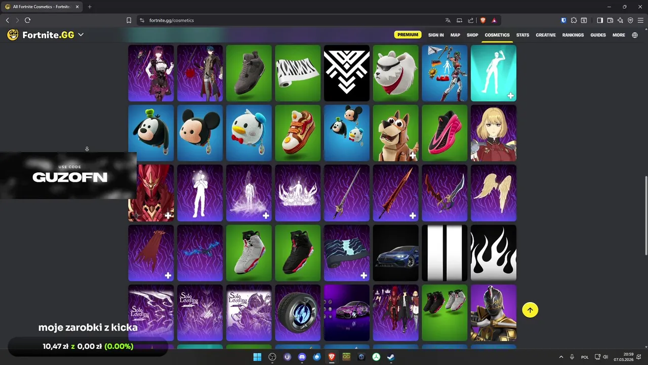This screenshot has height=365, width=648.
Task: Click the share icon in address bar
Action: coord(471,20)
